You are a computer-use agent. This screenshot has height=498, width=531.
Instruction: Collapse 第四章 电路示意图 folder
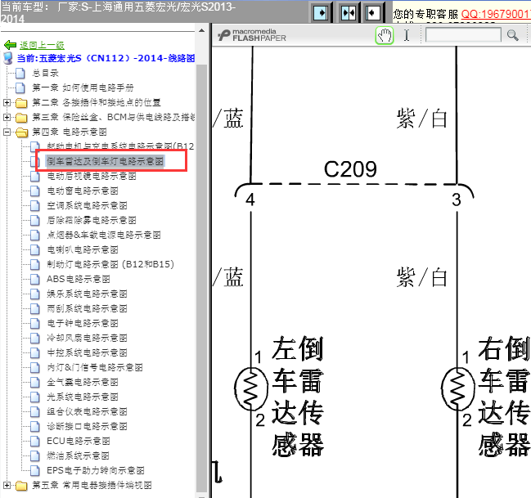[7, 132]
